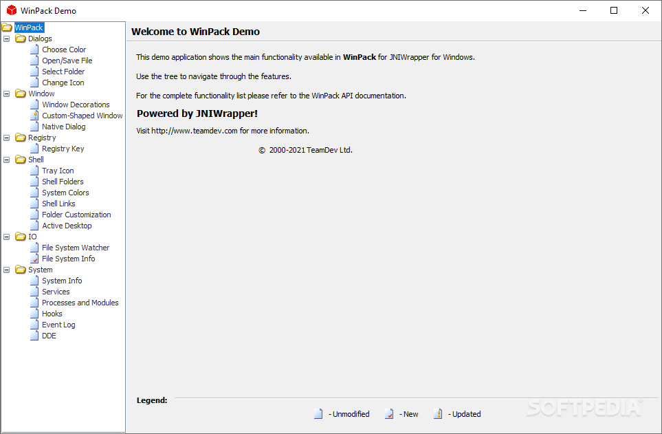
Task: Click the Registry Key page icon
Action: 34,149
